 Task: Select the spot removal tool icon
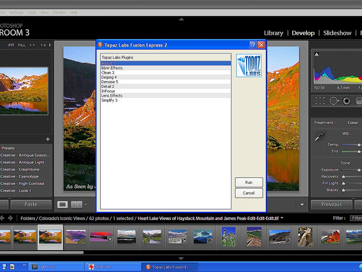click(334, 101)
